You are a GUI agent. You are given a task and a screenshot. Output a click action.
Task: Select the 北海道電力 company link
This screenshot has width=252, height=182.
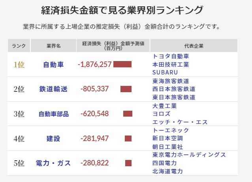pyautogui.click(x=167, y=171)
